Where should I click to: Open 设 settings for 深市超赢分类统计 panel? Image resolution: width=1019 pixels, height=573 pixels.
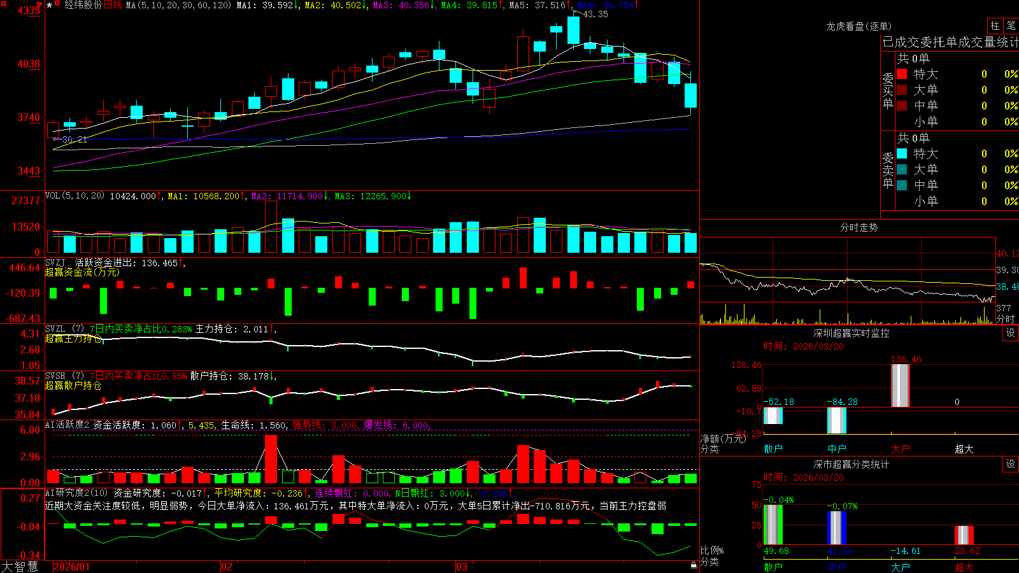tap(1011, 464)
